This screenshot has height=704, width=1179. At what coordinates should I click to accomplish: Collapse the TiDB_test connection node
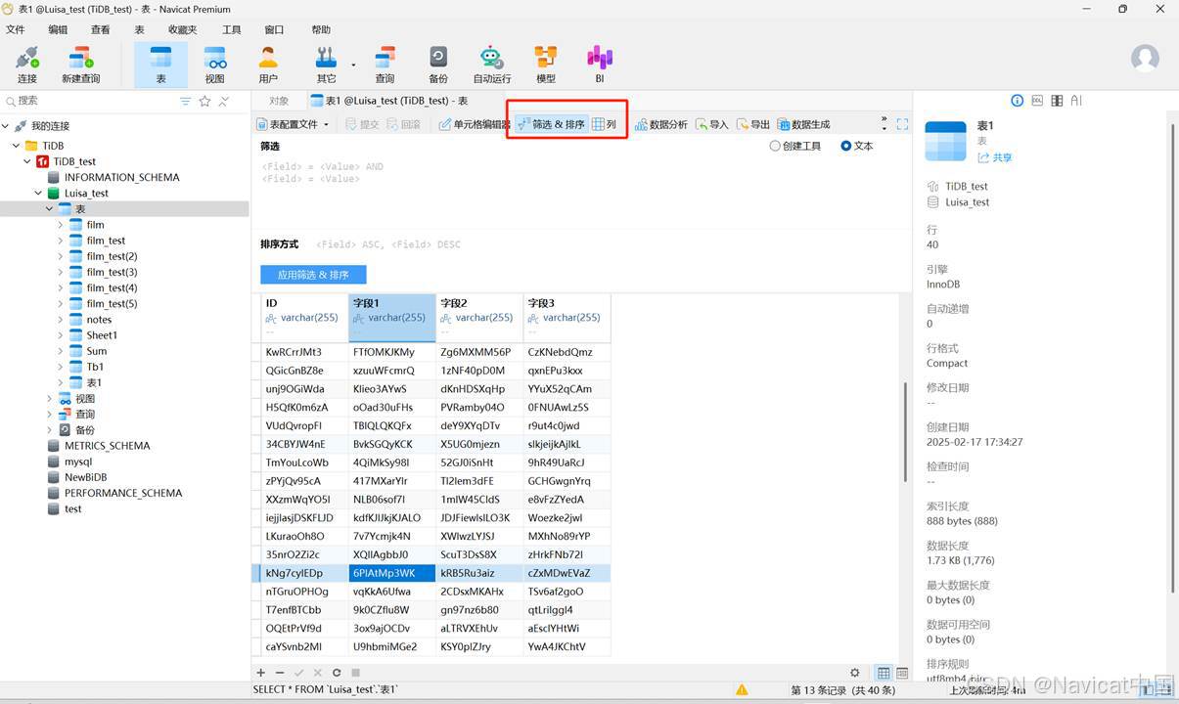coord(27,161)
